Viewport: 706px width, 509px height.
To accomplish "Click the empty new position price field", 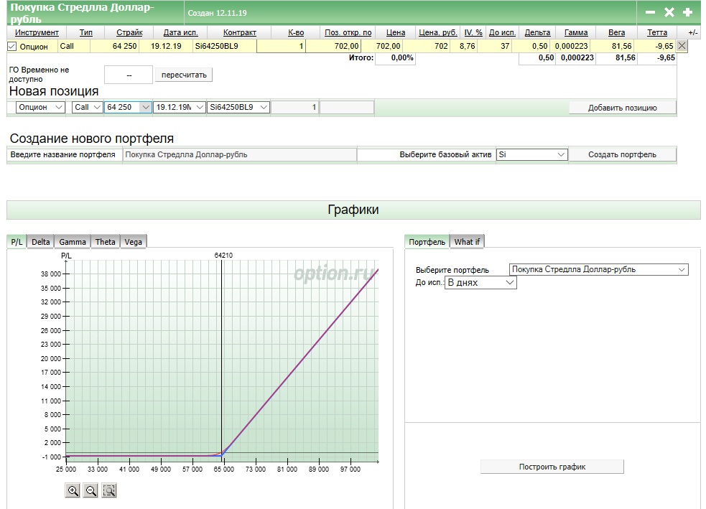I will pos(347,107).
